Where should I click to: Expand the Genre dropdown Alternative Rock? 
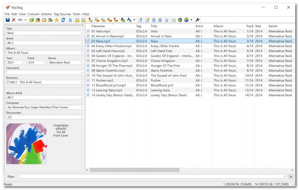82,63
